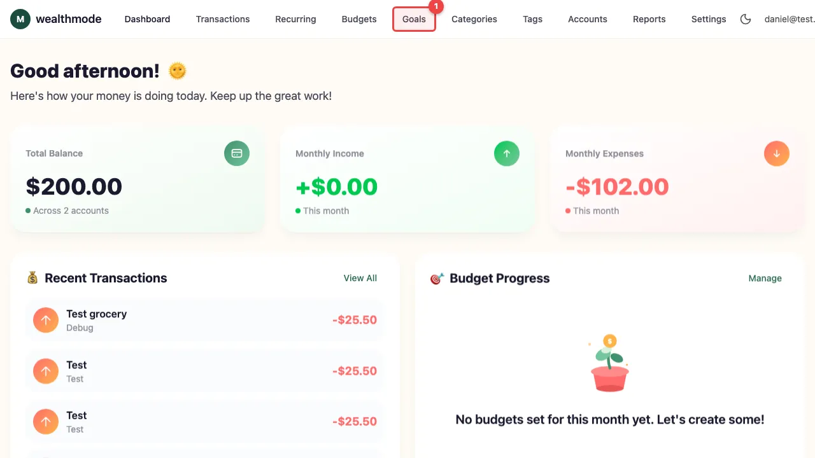Click the arrow icon on Test grocery transaction
Image resolution: width=815 pixels, height=458 pixels.
click(45, 320)
